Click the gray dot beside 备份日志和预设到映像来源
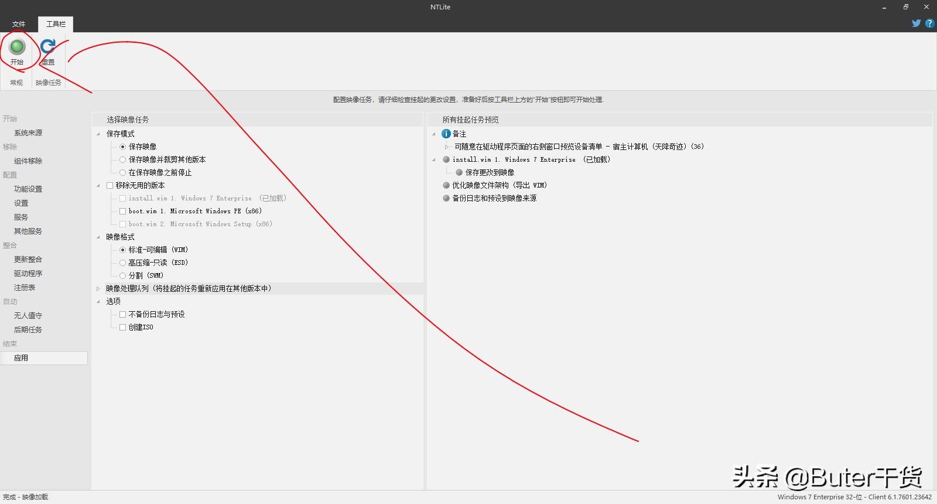This screenshot has width=937, height=504. [x=446, y=198]
